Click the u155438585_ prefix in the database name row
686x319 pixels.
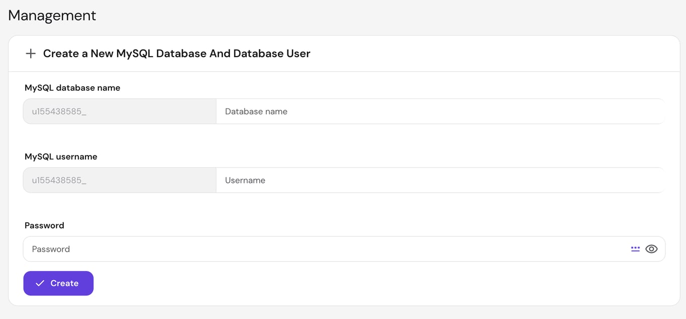[x=120, y=111]
